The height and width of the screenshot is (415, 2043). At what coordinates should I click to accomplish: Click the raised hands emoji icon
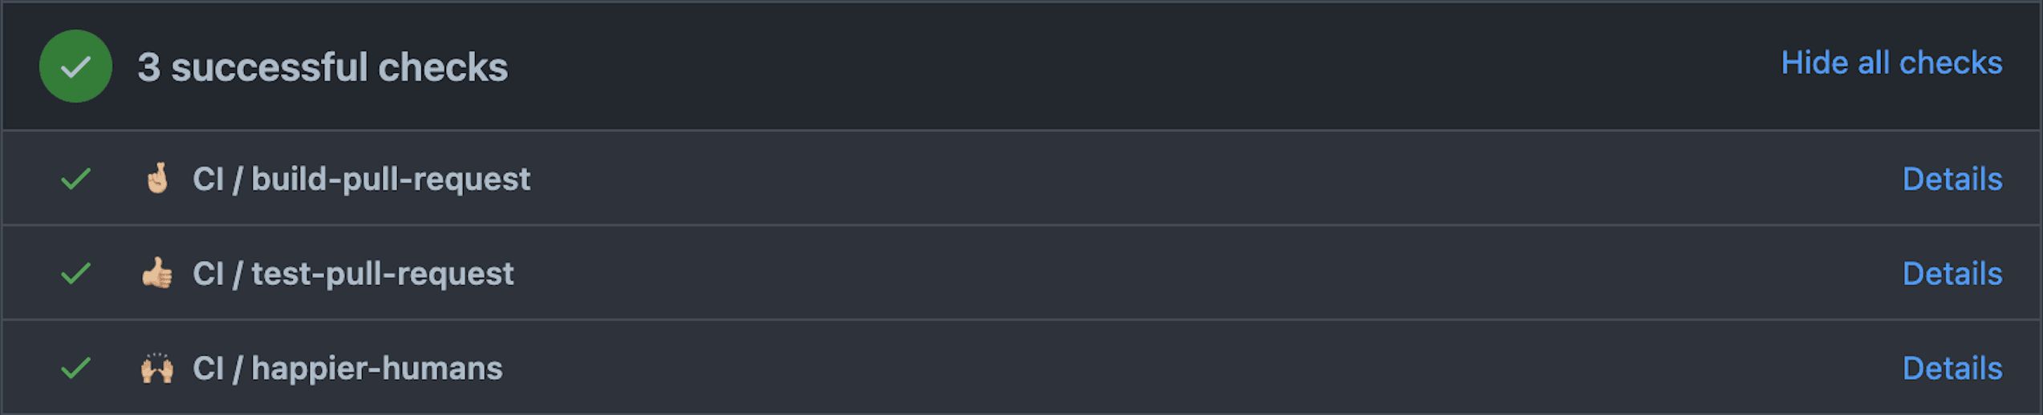[157, 369]
